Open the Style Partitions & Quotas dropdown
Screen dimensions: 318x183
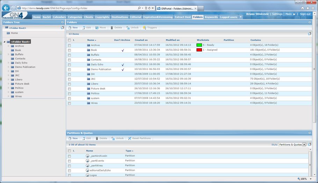(292, 145)
